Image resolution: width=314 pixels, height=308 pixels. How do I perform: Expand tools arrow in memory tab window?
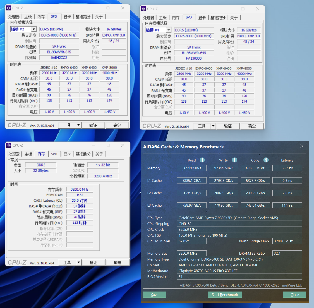[78, 262]
